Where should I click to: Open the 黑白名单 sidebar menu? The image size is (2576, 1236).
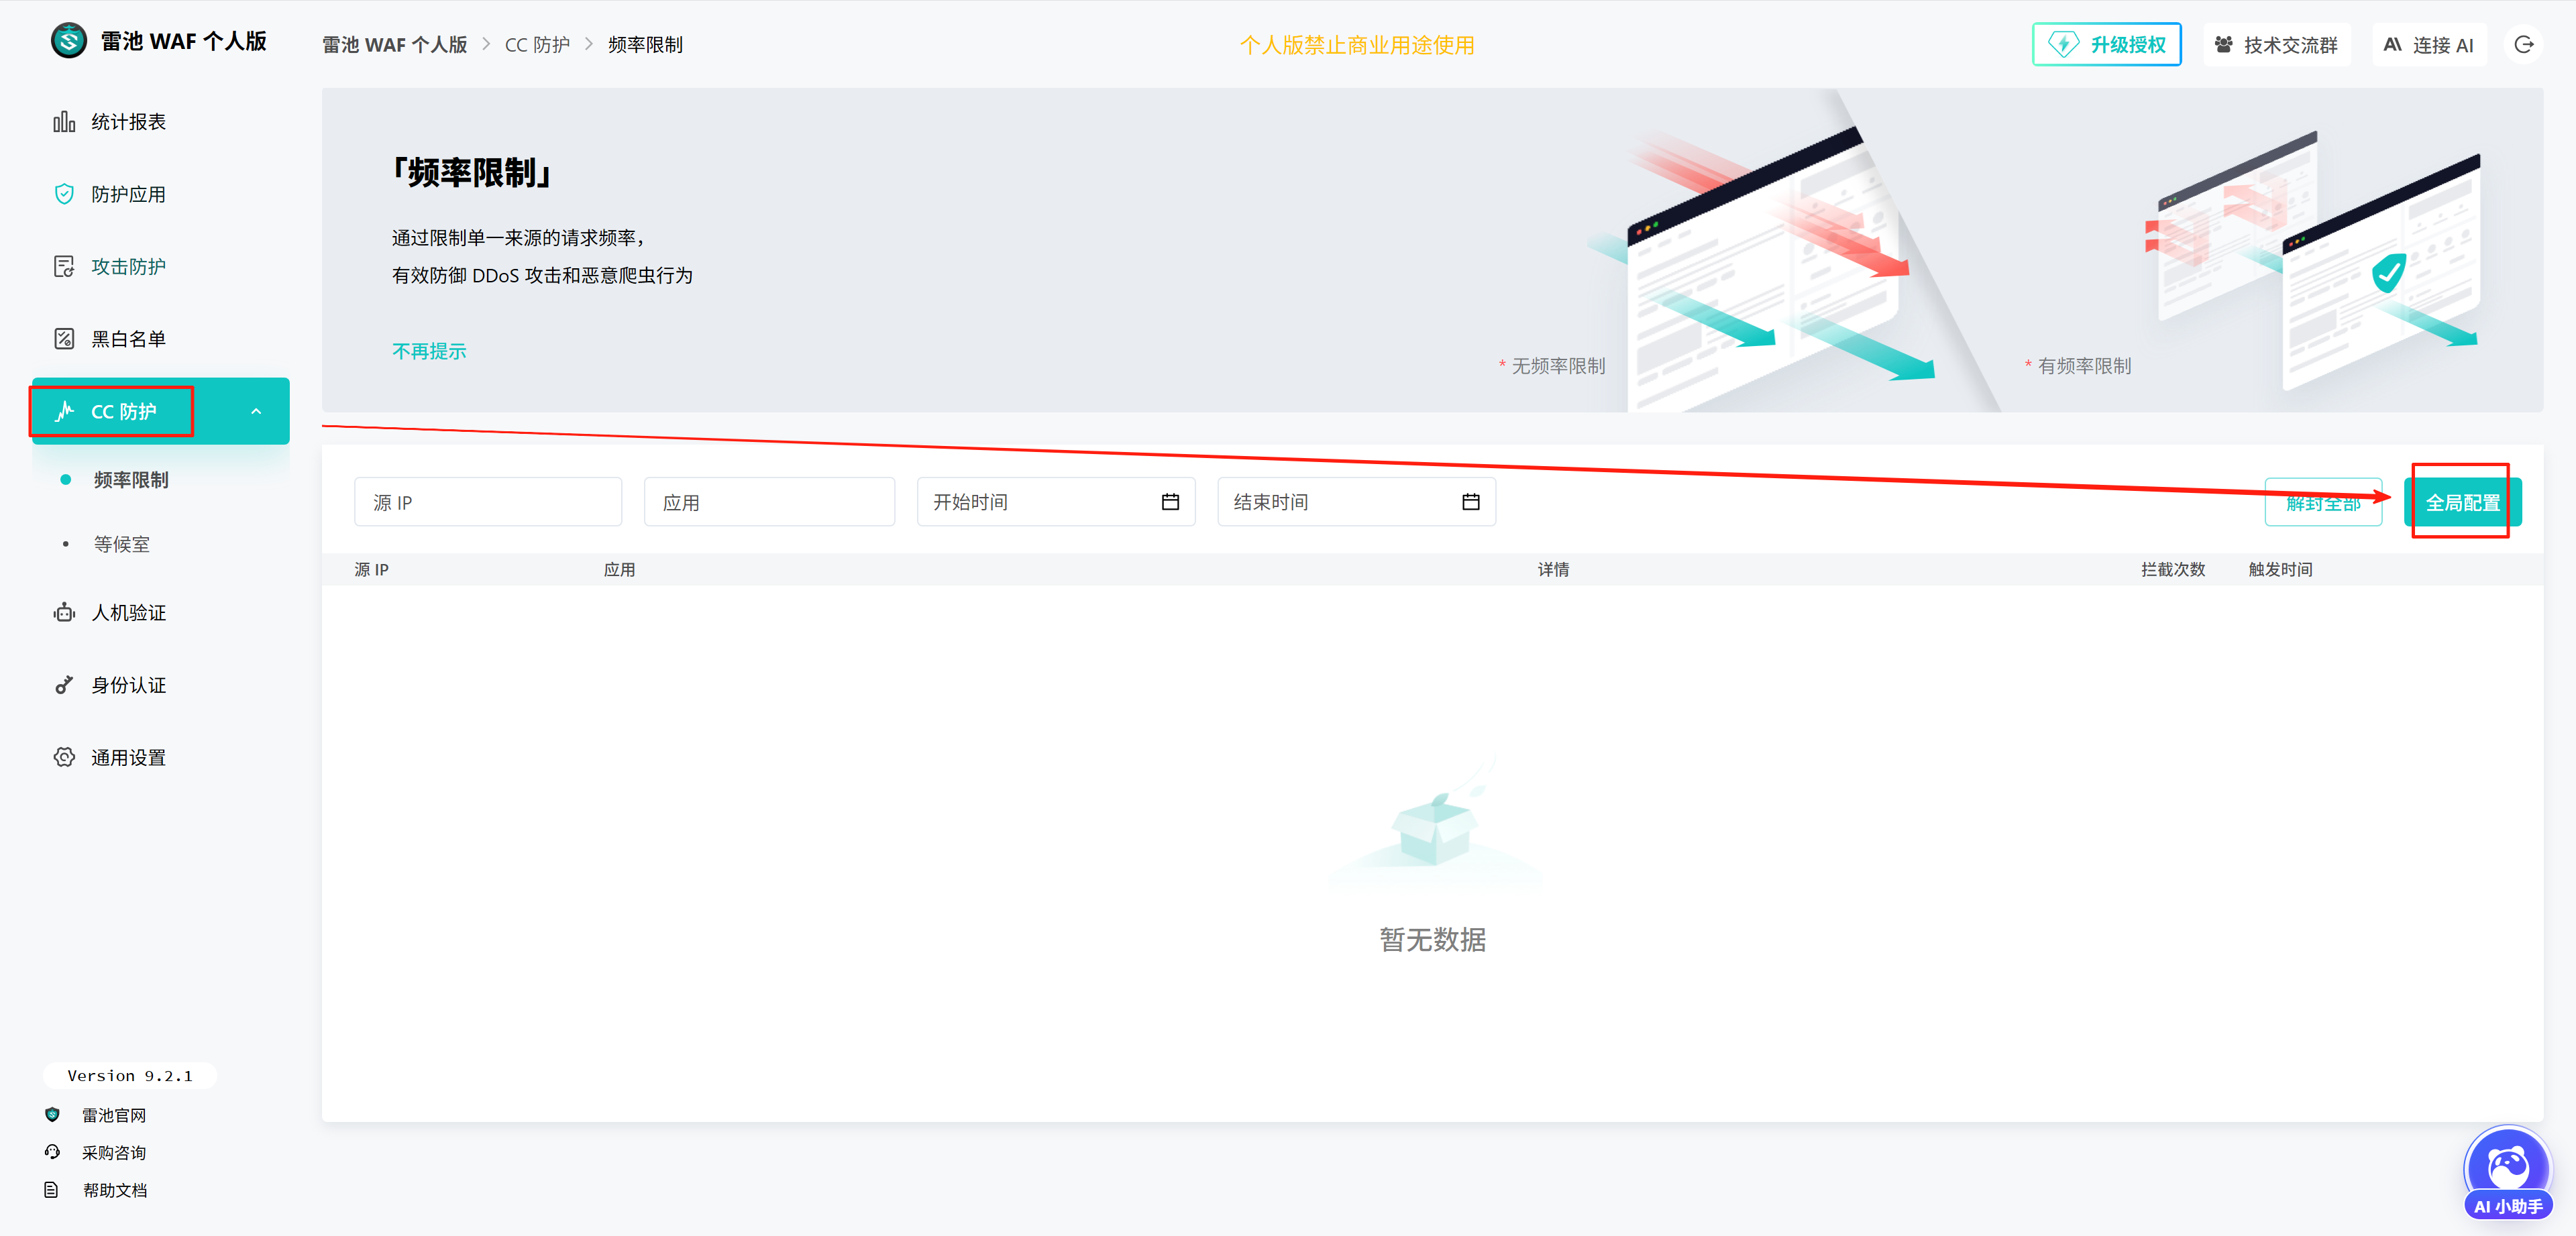pos(128,339)
